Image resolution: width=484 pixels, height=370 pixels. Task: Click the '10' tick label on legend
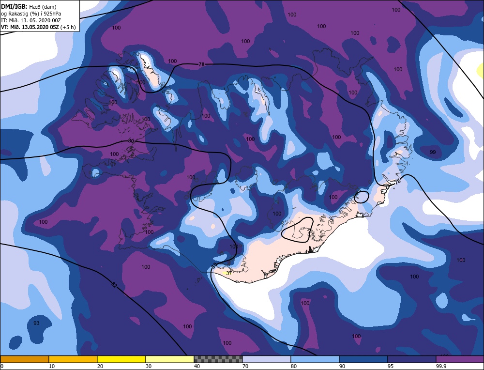click(52, 366)
